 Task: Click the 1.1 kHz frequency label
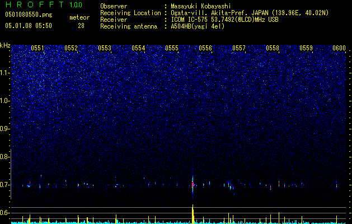pos(4,73)
